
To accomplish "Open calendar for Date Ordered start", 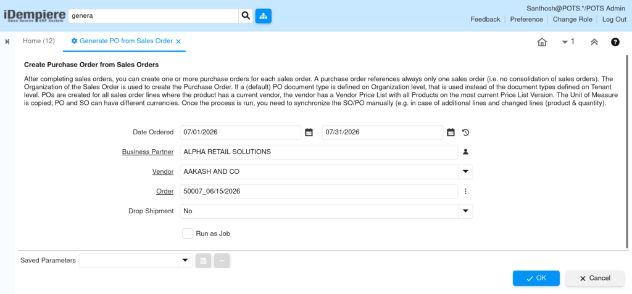I will click(x=309, y=132).
